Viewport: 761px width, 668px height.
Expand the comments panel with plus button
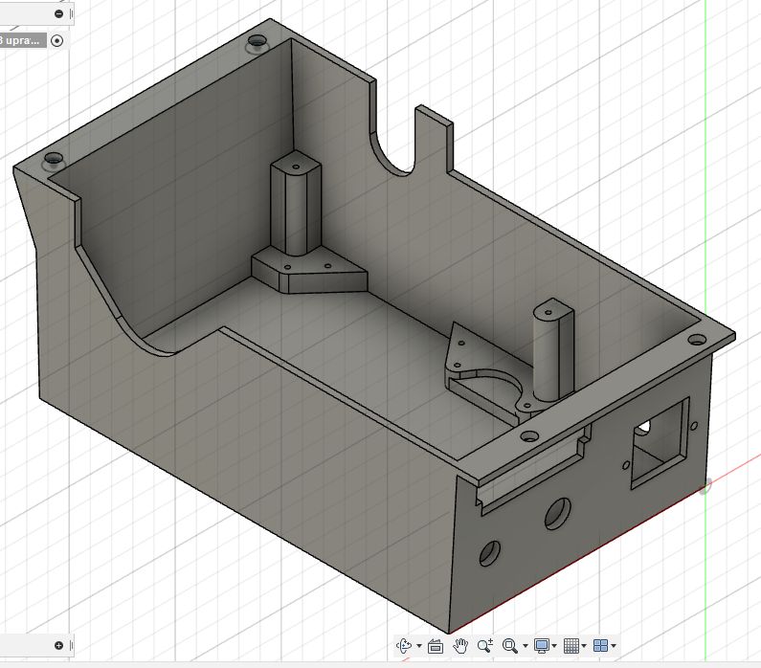59,645
